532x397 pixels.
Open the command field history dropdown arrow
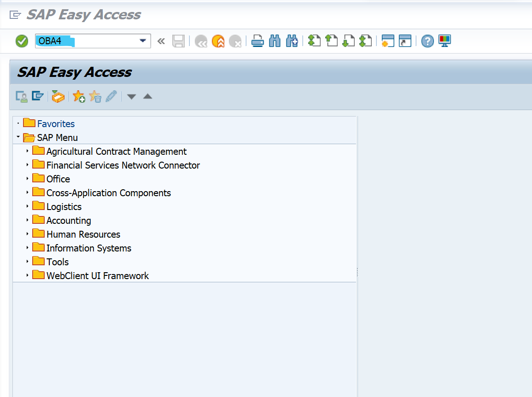coord(143,41)
